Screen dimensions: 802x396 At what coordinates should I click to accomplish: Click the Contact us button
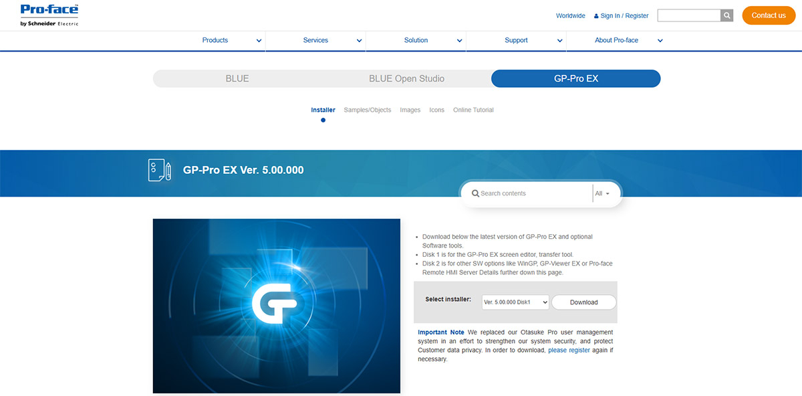pyautogui.click(x=769, y=15)
